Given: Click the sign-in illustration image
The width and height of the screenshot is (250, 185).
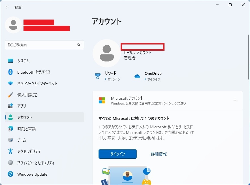Looking at the screenshot, I should 126,175.
